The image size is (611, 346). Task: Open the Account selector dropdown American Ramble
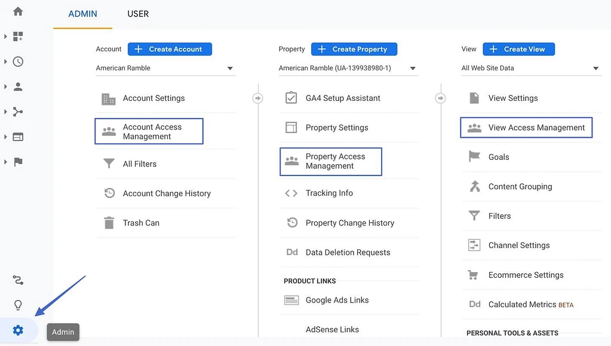click(x=165, y=68)
